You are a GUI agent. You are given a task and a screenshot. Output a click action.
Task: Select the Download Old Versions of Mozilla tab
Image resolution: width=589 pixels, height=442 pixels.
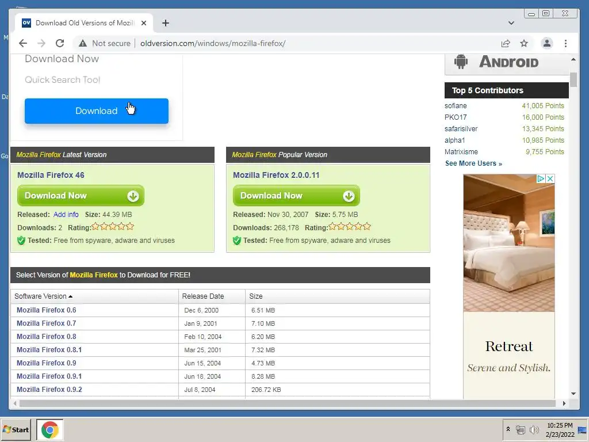(x=84, y=23)
